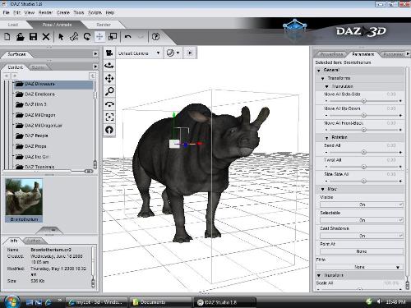Open help with the question mark icon
The height and width of the screenshot is (308, 411).
(155, 37)
